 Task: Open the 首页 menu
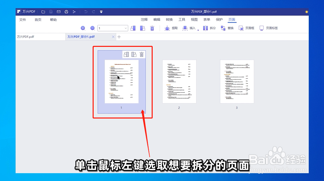click(38, 20)
